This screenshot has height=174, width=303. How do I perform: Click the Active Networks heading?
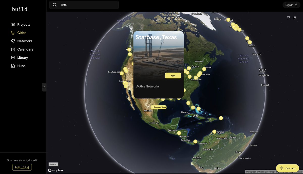148,86
